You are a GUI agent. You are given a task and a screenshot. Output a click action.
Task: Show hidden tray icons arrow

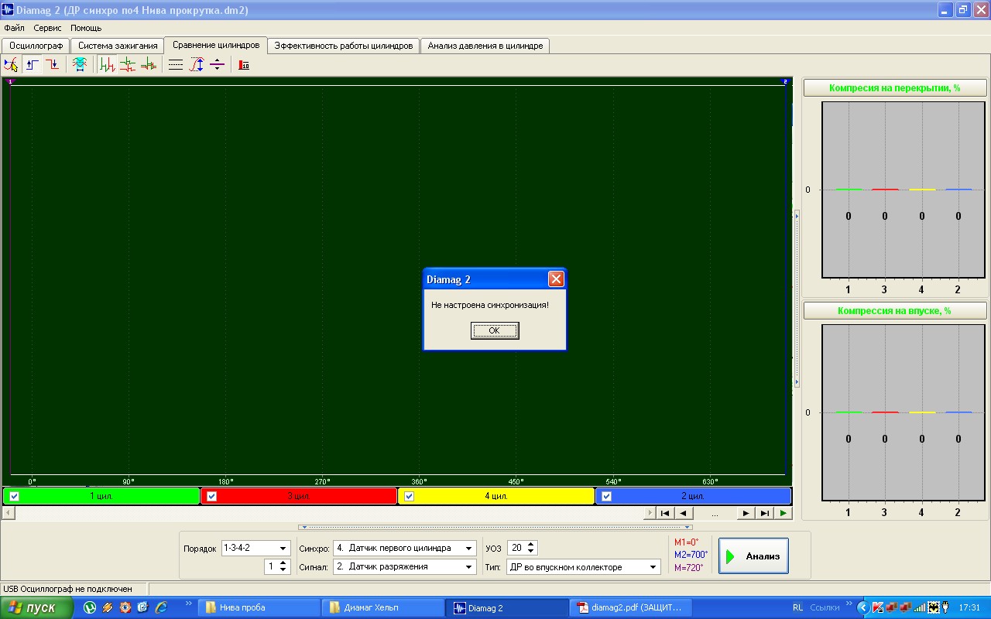click(x=862, y=607)
